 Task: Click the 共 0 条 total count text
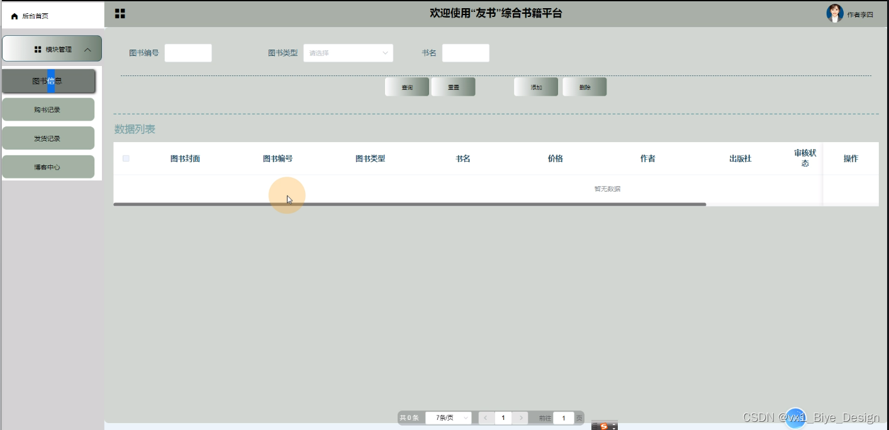tap(409, 417)
